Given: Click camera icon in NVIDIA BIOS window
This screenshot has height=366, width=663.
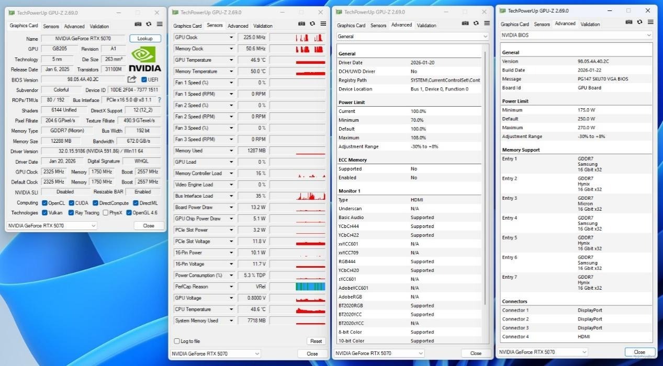Looking at the screenshot, I should (x=629, y=22).
